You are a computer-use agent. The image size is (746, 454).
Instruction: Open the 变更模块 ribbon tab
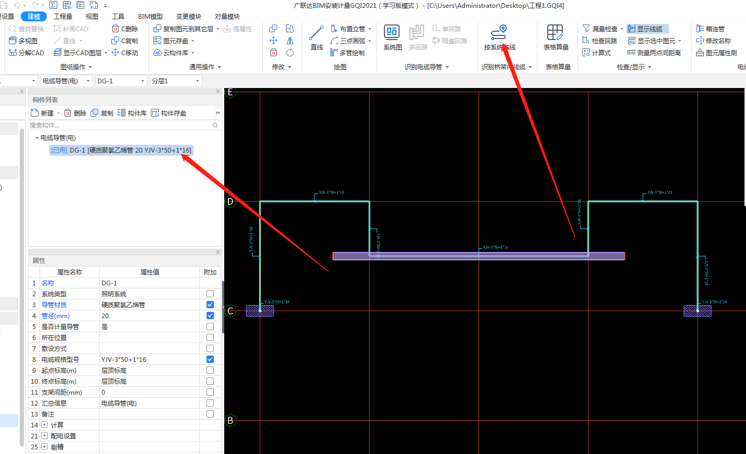pyautogui.click(x=189, y=16)
